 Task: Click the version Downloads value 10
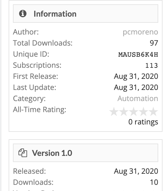(154, 182)
